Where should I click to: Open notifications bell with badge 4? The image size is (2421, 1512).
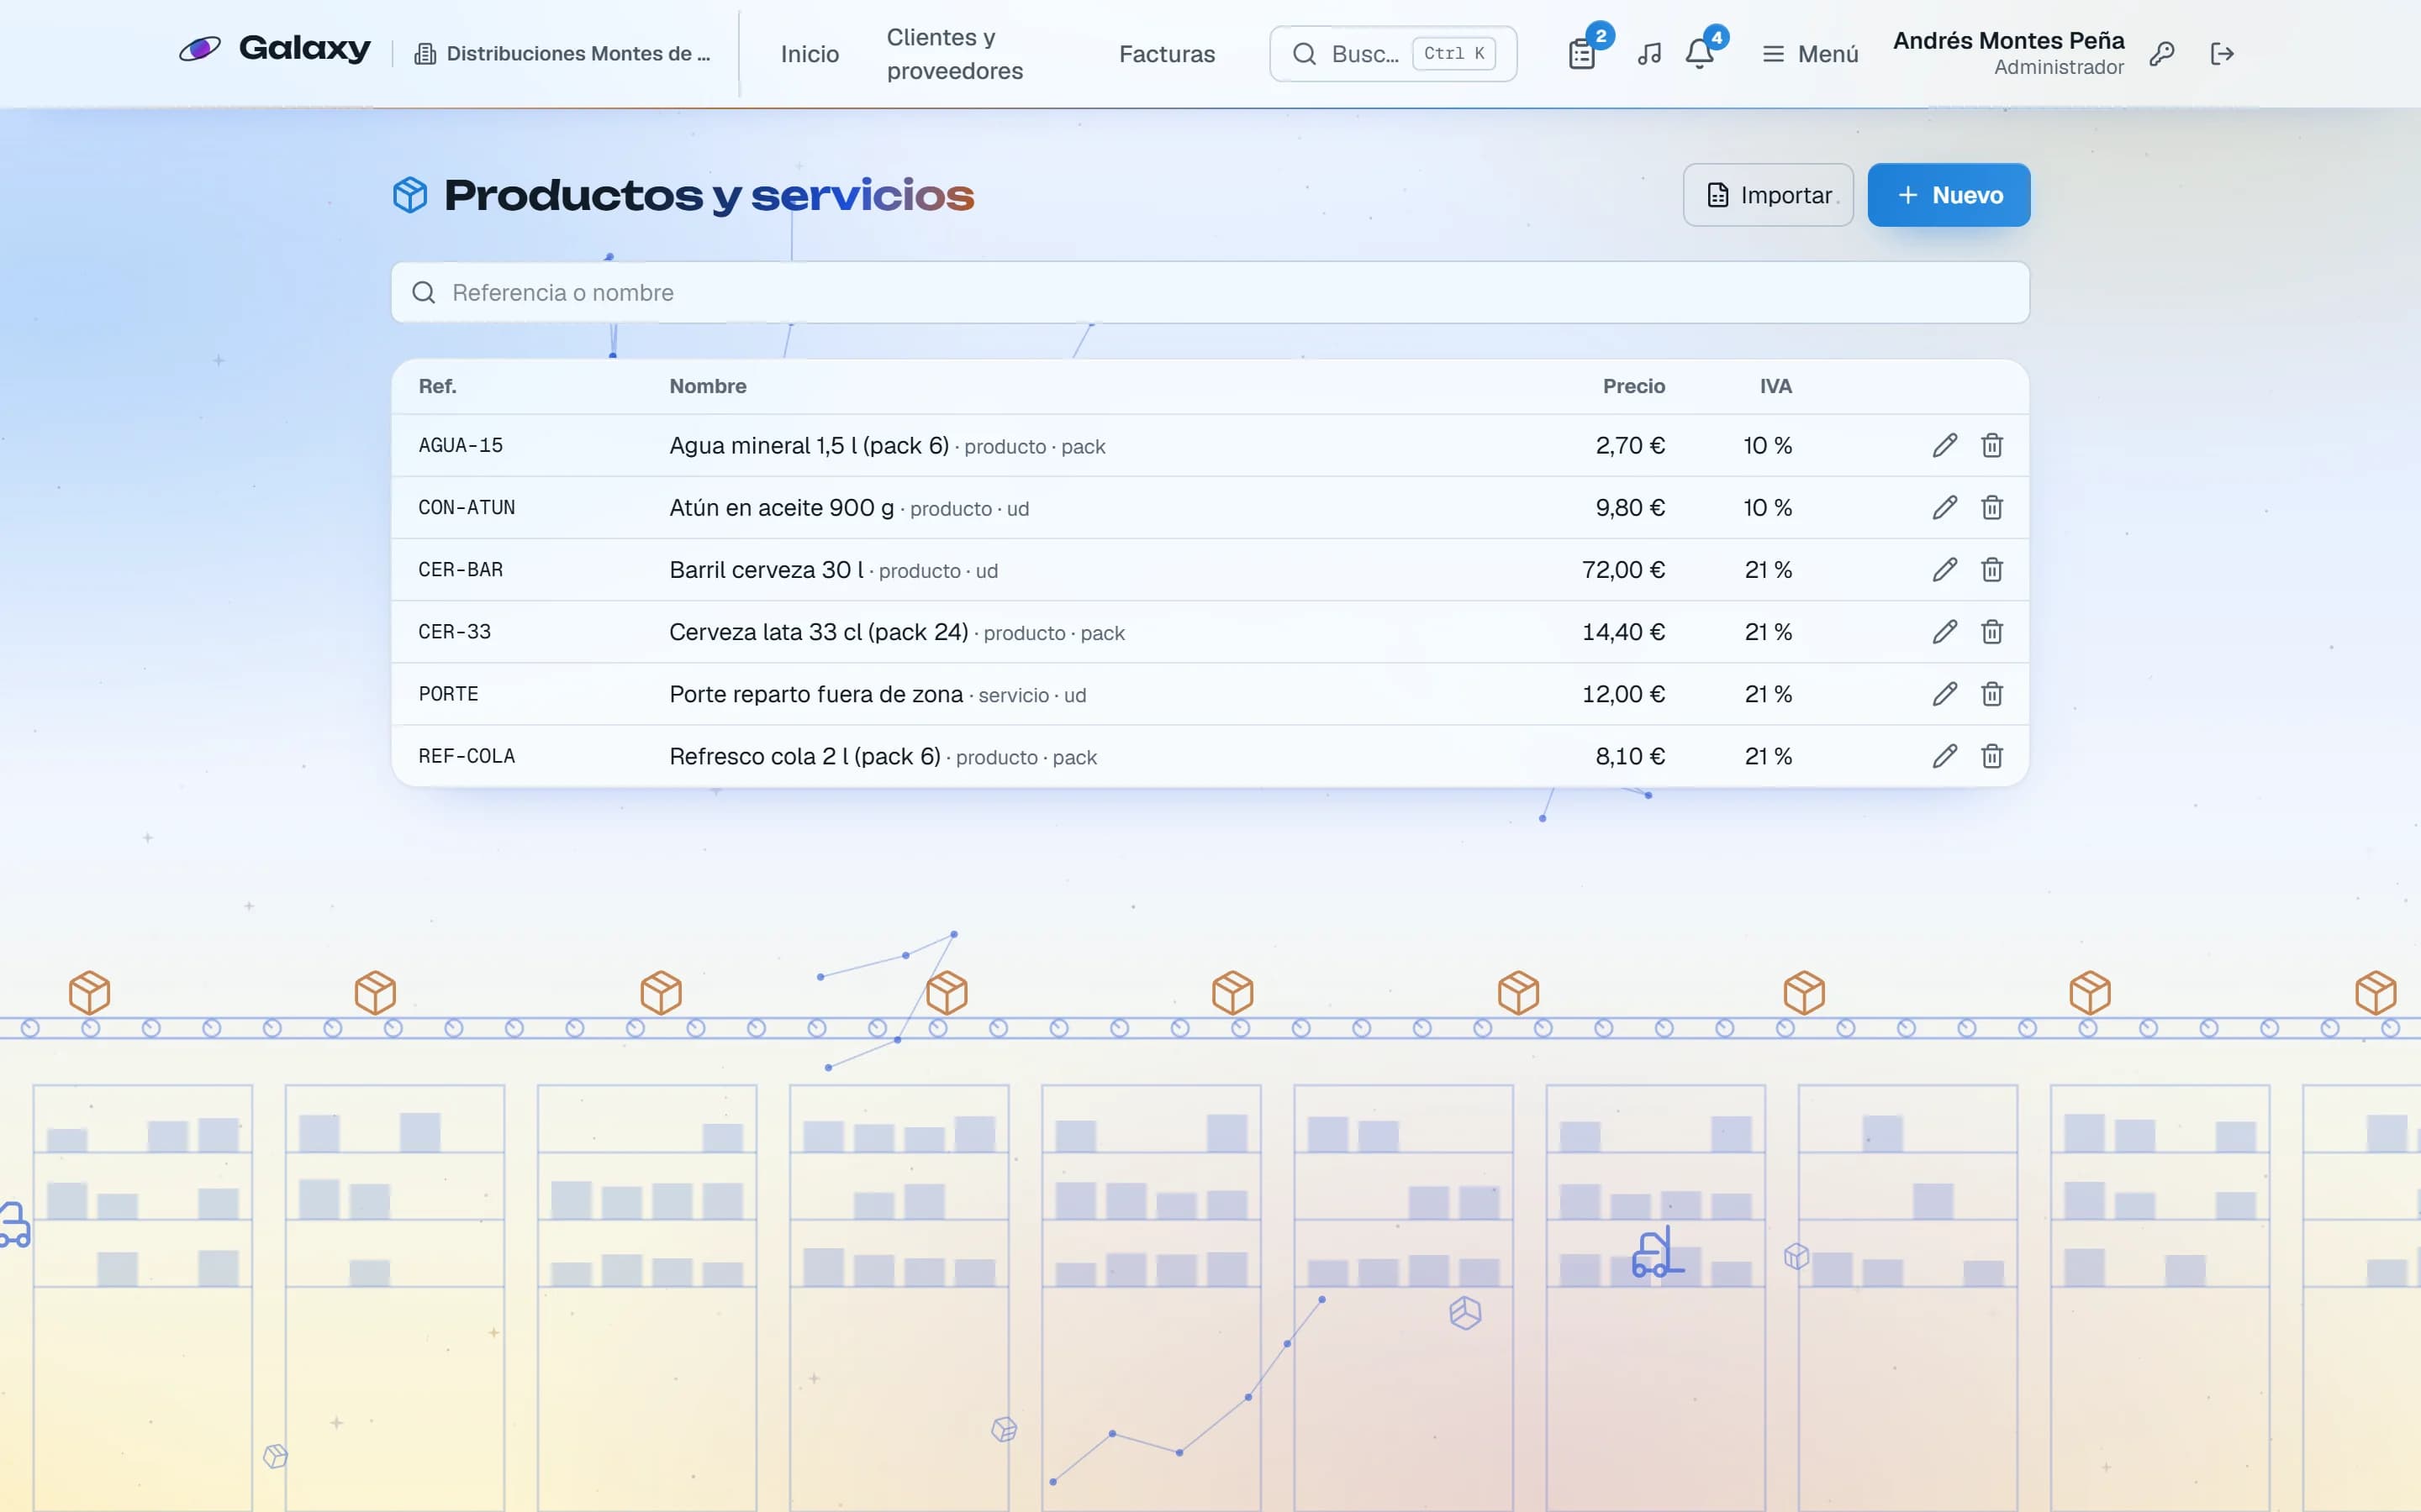pos(1700,53)
